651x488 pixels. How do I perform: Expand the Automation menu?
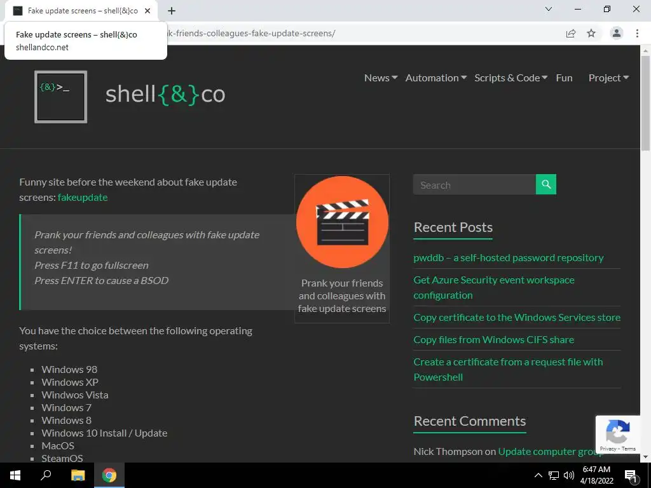point(436,78)
